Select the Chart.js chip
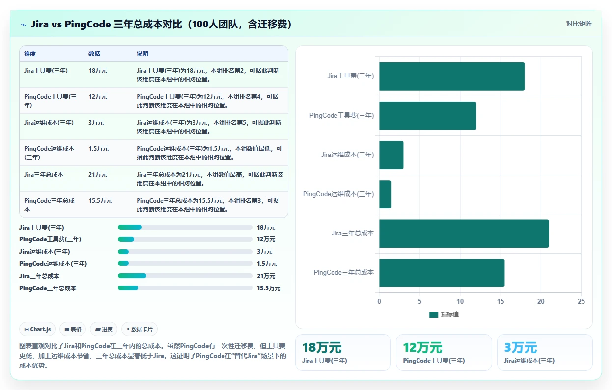This screenshot has height=390, width=612. (38, 329)
